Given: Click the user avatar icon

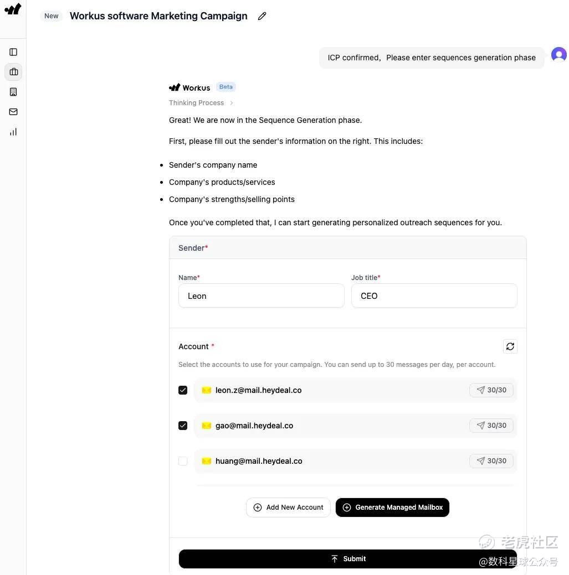Looking at the screenshot, I should tap(558, 55).
